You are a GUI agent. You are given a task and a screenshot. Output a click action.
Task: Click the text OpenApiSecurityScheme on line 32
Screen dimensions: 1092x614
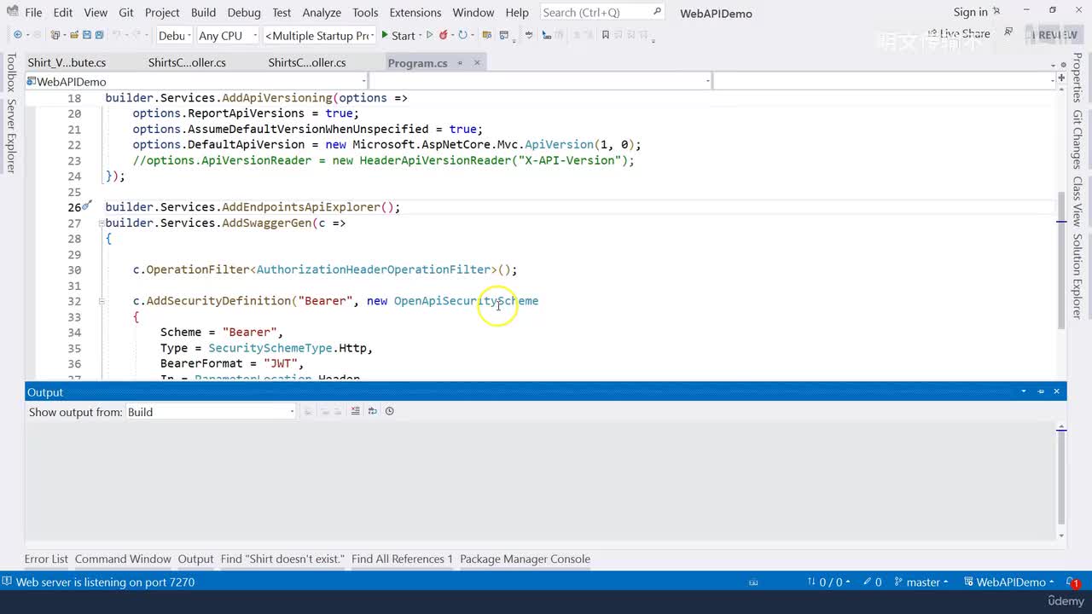466,301
